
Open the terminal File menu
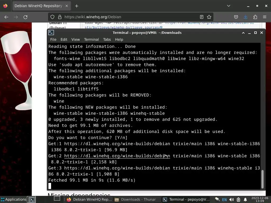53,40
